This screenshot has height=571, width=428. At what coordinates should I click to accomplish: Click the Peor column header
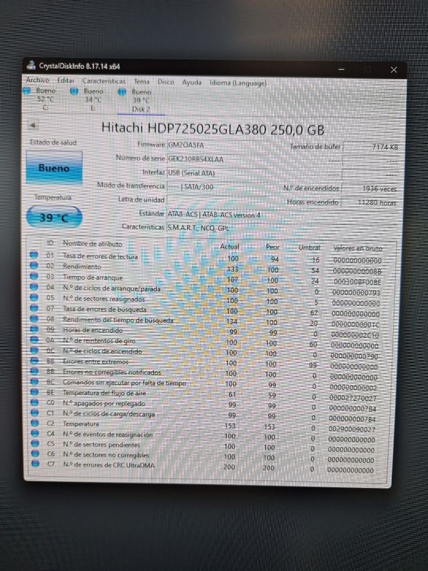click(272, 247)
